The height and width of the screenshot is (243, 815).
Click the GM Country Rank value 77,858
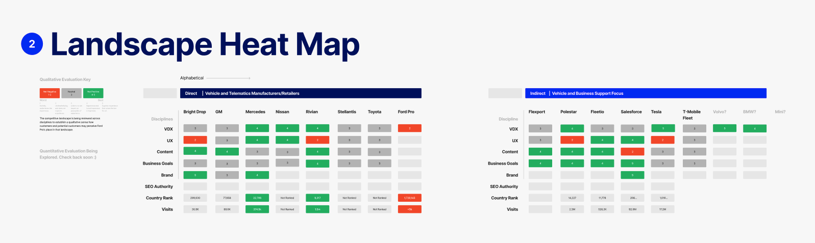[x=227, y=198]
